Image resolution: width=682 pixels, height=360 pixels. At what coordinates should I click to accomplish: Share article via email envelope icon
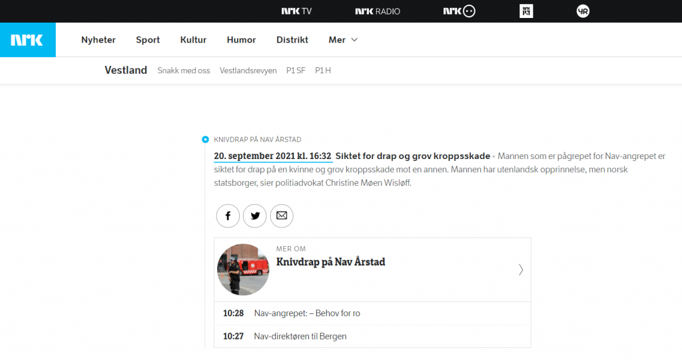click(282, 216)
